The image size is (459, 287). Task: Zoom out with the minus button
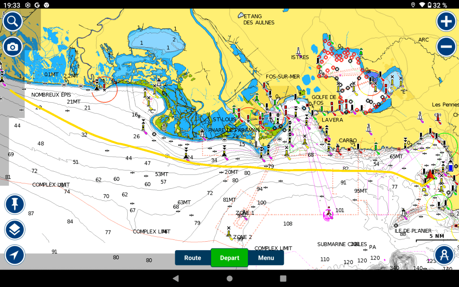point(446,47)
